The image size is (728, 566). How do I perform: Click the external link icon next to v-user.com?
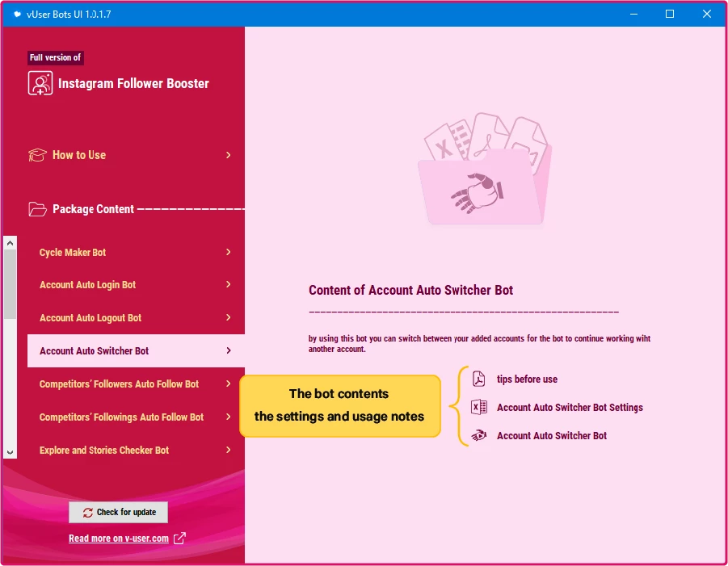point(179,539)
